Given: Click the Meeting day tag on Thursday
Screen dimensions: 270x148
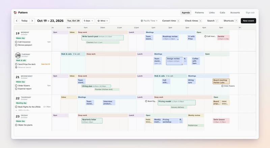Looking at the screenshot, I should pyautogui.click(x=21, y=103).
